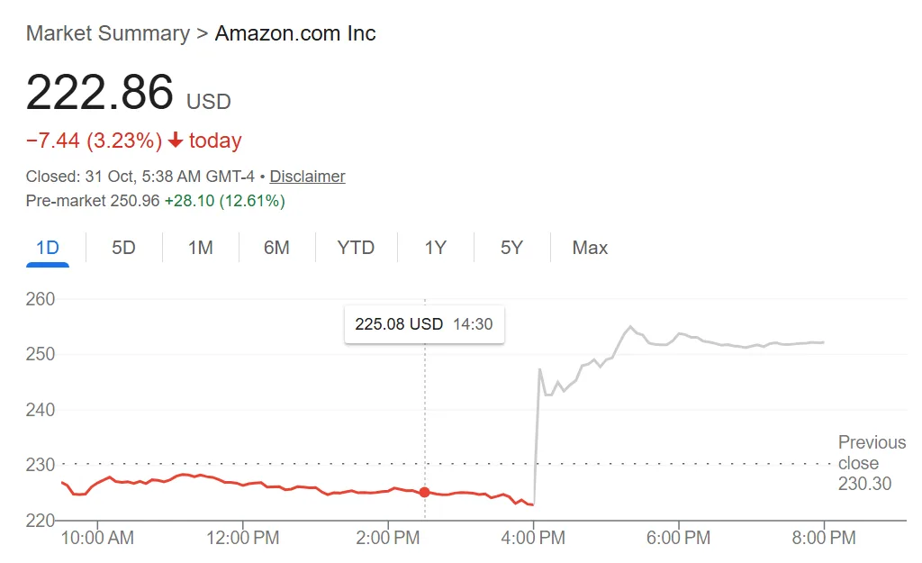Switch to the 5Y chart
The width and height of the screenshot is (922, 563).
(511, 248)
